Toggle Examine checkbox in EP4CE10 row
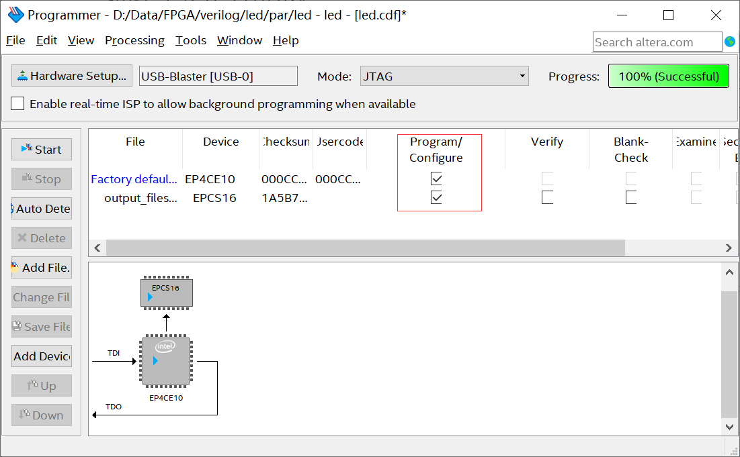740x457 pixels. tap(696, 178)
